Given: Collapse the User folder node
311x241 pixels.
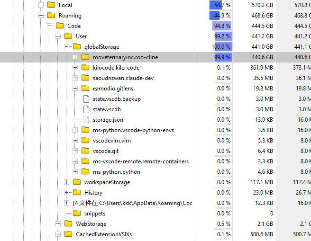Looking at the screenshot, I should [58, 36].
